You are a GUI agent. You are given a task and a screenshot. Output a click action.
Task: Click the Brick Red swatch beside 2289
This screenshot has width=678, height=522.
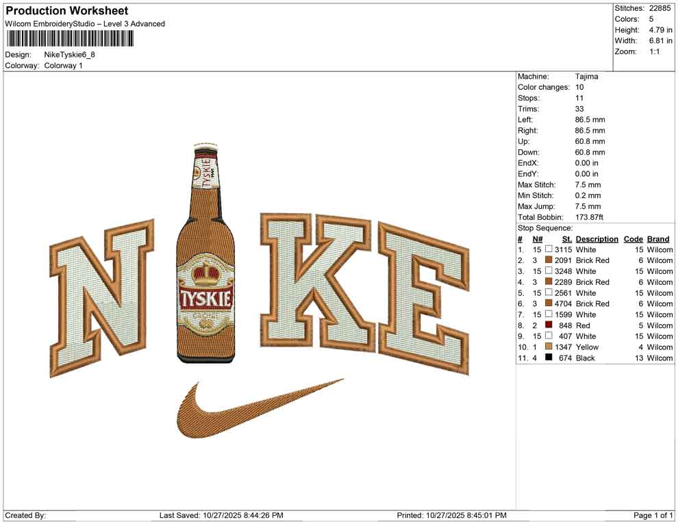pos(549,282)
